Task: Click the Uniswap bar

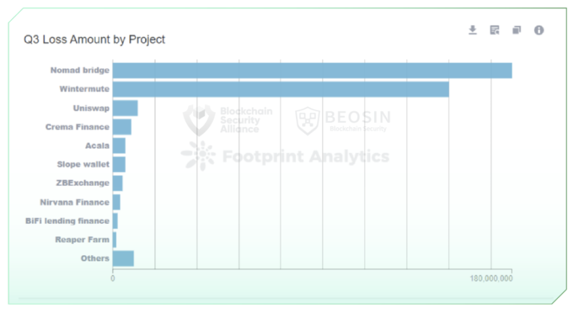Action: coord(125,108)
